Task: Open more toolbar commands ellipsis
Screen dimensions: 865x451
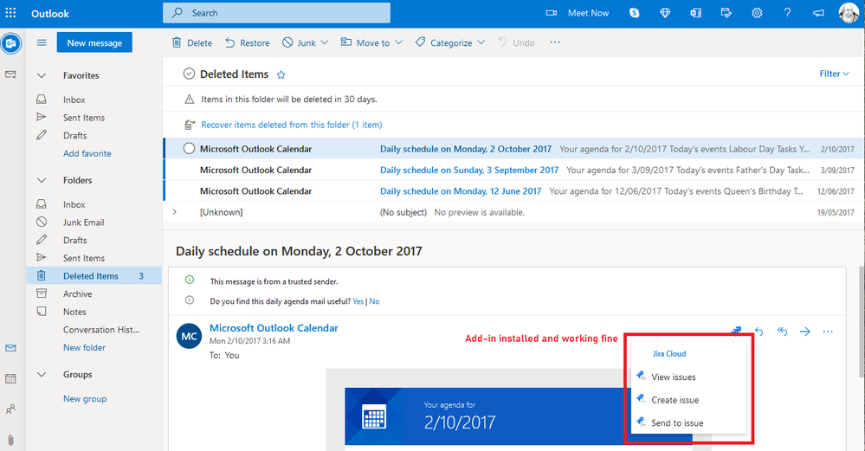Action: 555,42
